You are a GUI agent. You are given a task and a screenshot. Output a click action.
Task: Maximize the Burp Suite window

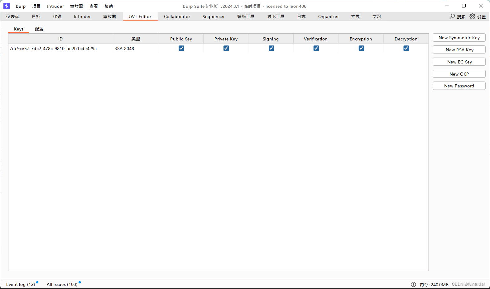click(x=464, y=6)
